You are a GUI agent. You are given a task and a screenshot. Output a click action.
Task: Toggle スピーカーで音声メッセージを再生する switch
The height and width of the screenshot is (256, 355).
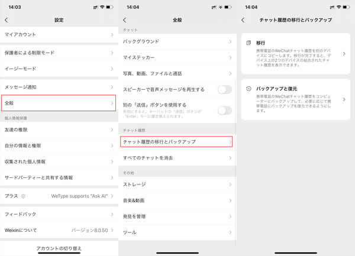tap(225, 89)
